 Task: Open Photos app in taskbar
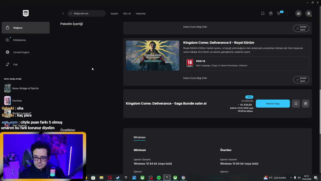(x=134, y=178)
